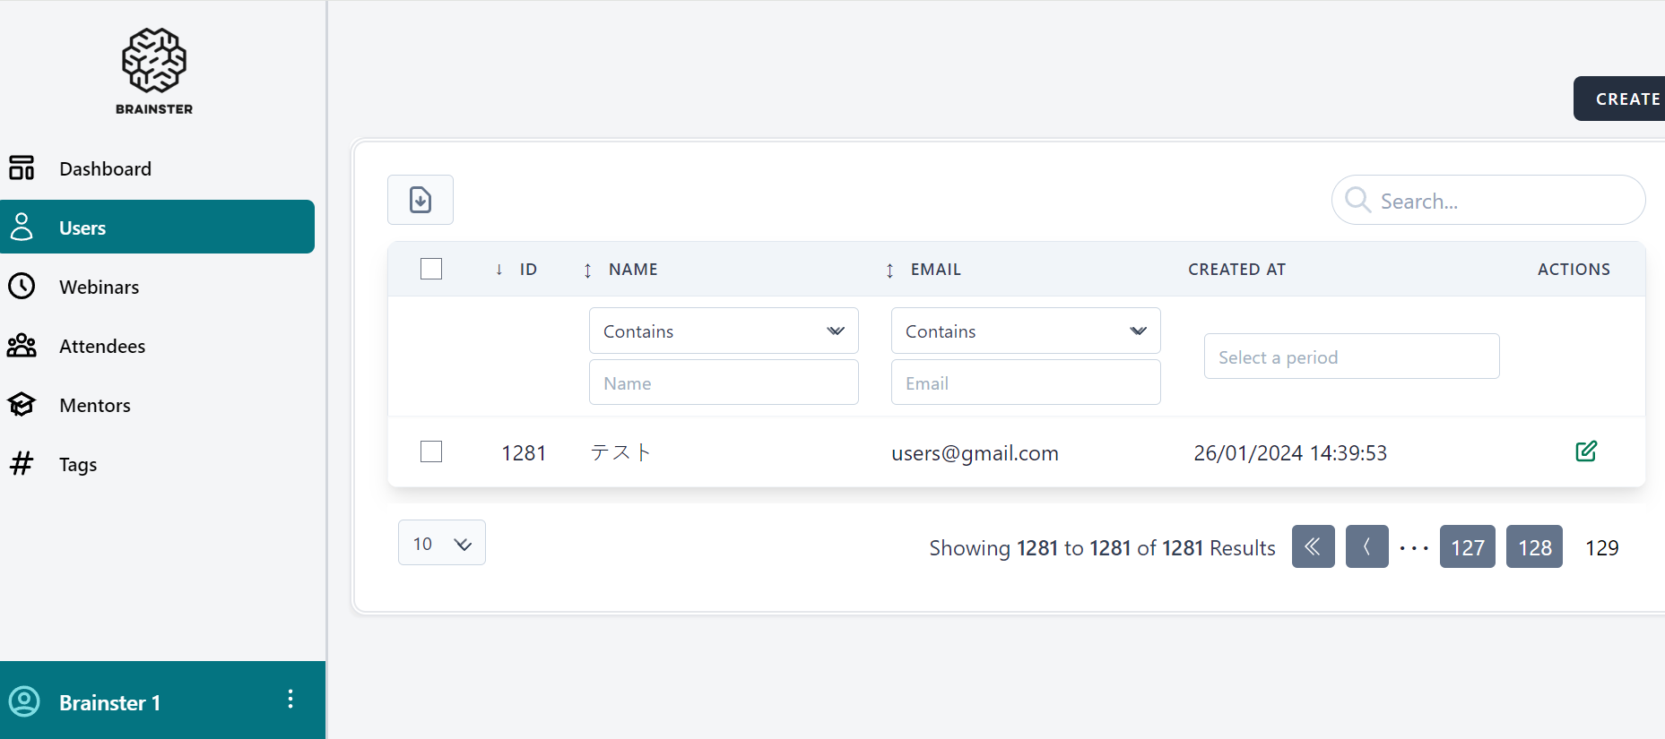Open Webinars in the sidebar
This screenshot has height=739, width=1665.
tap(99, 287)
